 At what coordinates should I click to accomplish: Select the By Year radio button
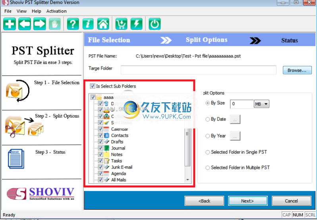click(207, 136)
